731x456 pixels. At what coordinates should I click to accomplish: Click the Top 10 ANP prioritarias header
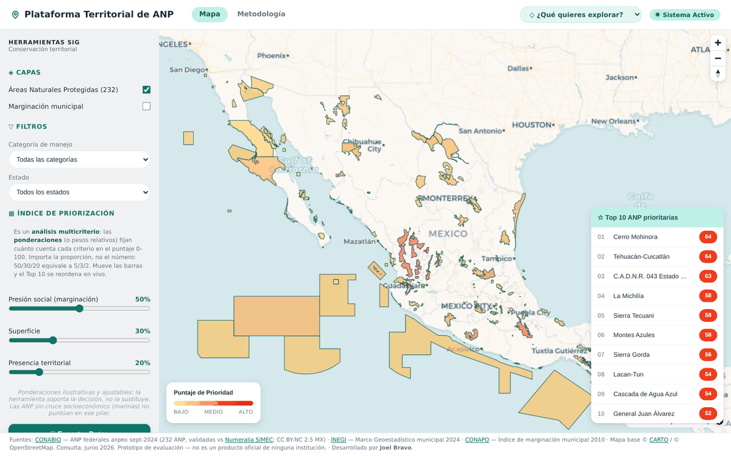pos(657,218)
